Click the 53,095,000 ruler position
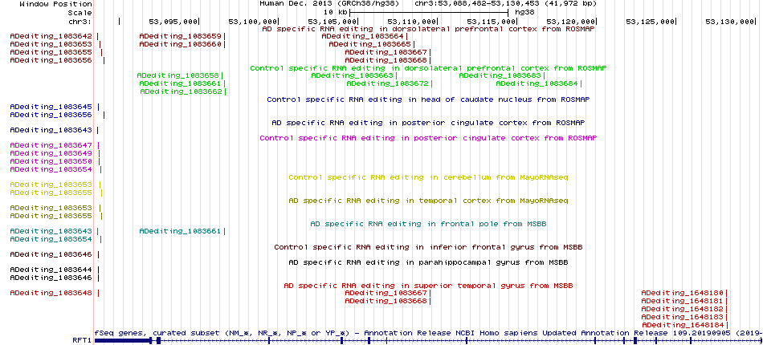This screenshot has width=763, height=345. 173,22
